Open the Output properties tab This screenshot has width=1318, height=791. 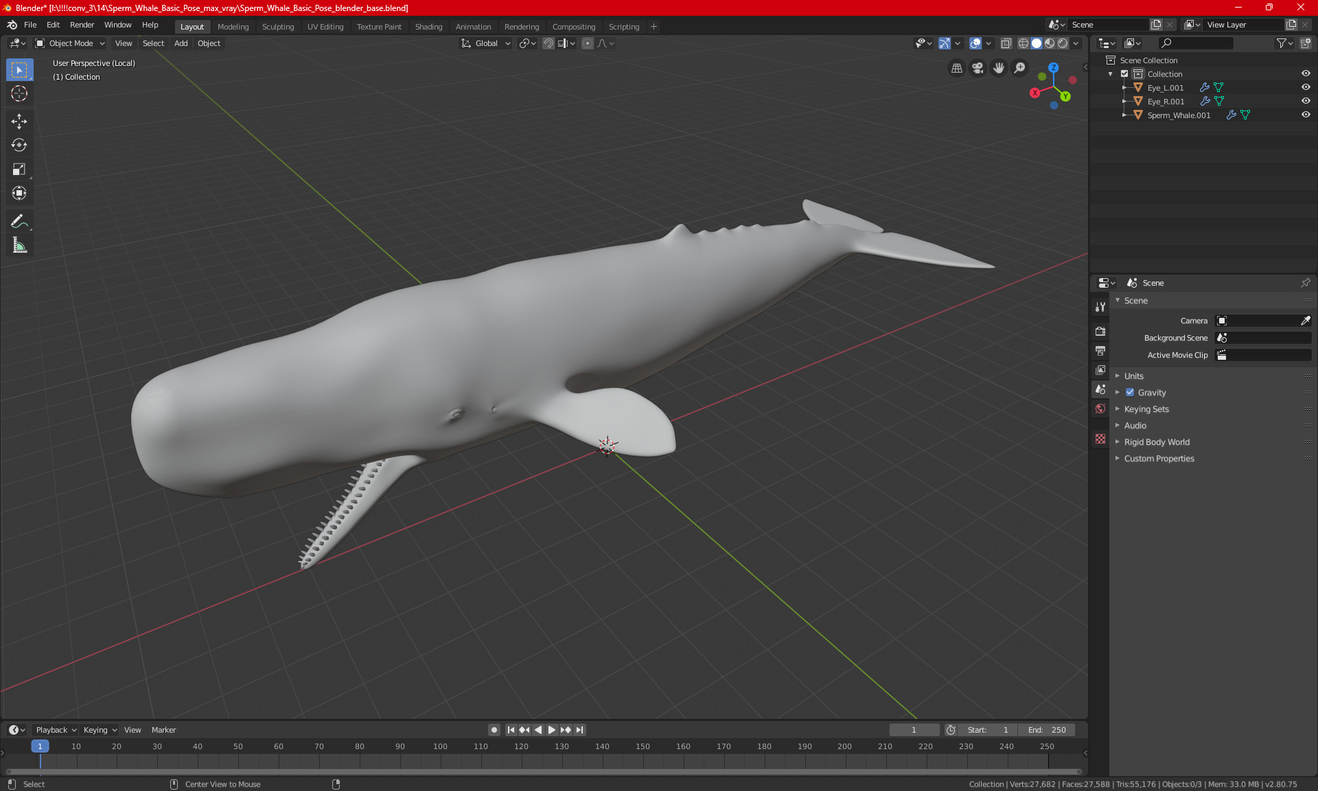pyautogui.click(x=1100, y=351)
